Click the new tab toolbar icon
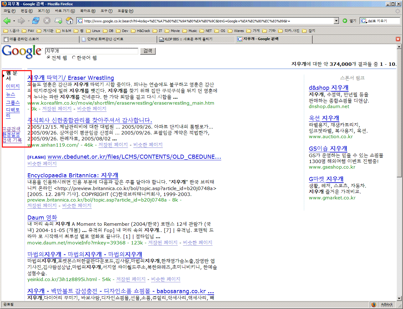The image size is (403, 309). coord(58,21)
